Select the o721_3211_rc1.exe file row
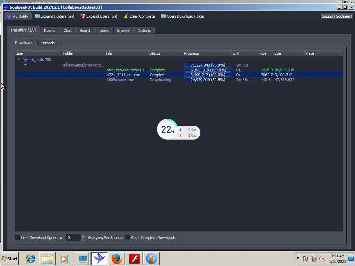The image size is (355, 266). (x=179, y=75)
